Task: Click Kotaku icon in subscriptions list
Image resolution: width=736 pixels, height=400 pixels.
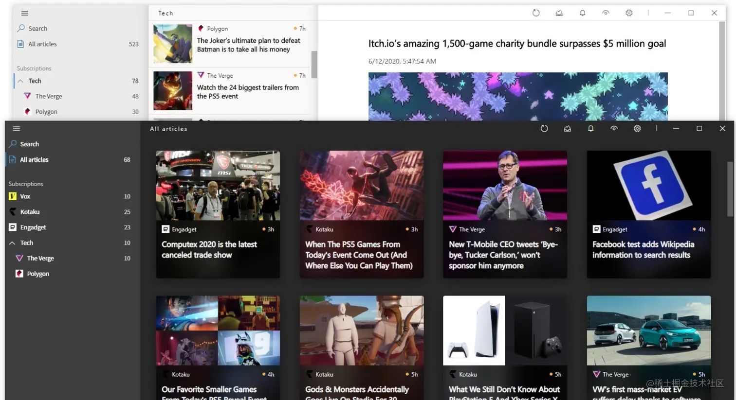Action: point(13,212)
